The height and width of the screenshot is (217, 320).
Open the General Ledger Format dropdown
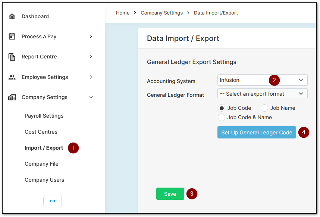coord(262,94)
